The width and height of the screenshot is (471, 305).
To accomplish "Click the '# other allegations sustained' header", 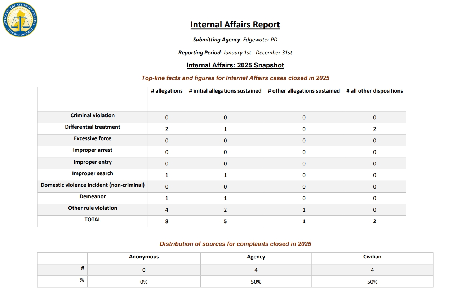I will [303, 91].
